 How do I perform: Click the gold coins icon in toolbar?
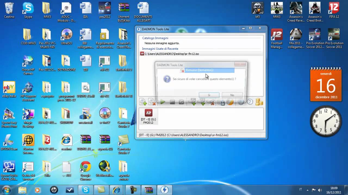click(x=259, y=102)
